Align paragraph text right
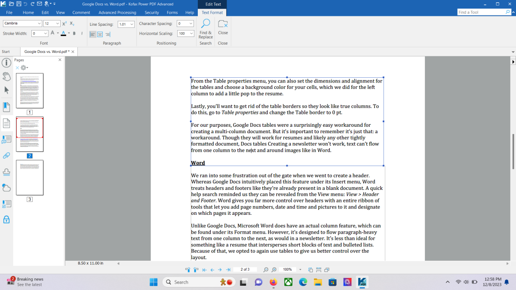This screenshot has height=290, width=516. pos(107,34)
